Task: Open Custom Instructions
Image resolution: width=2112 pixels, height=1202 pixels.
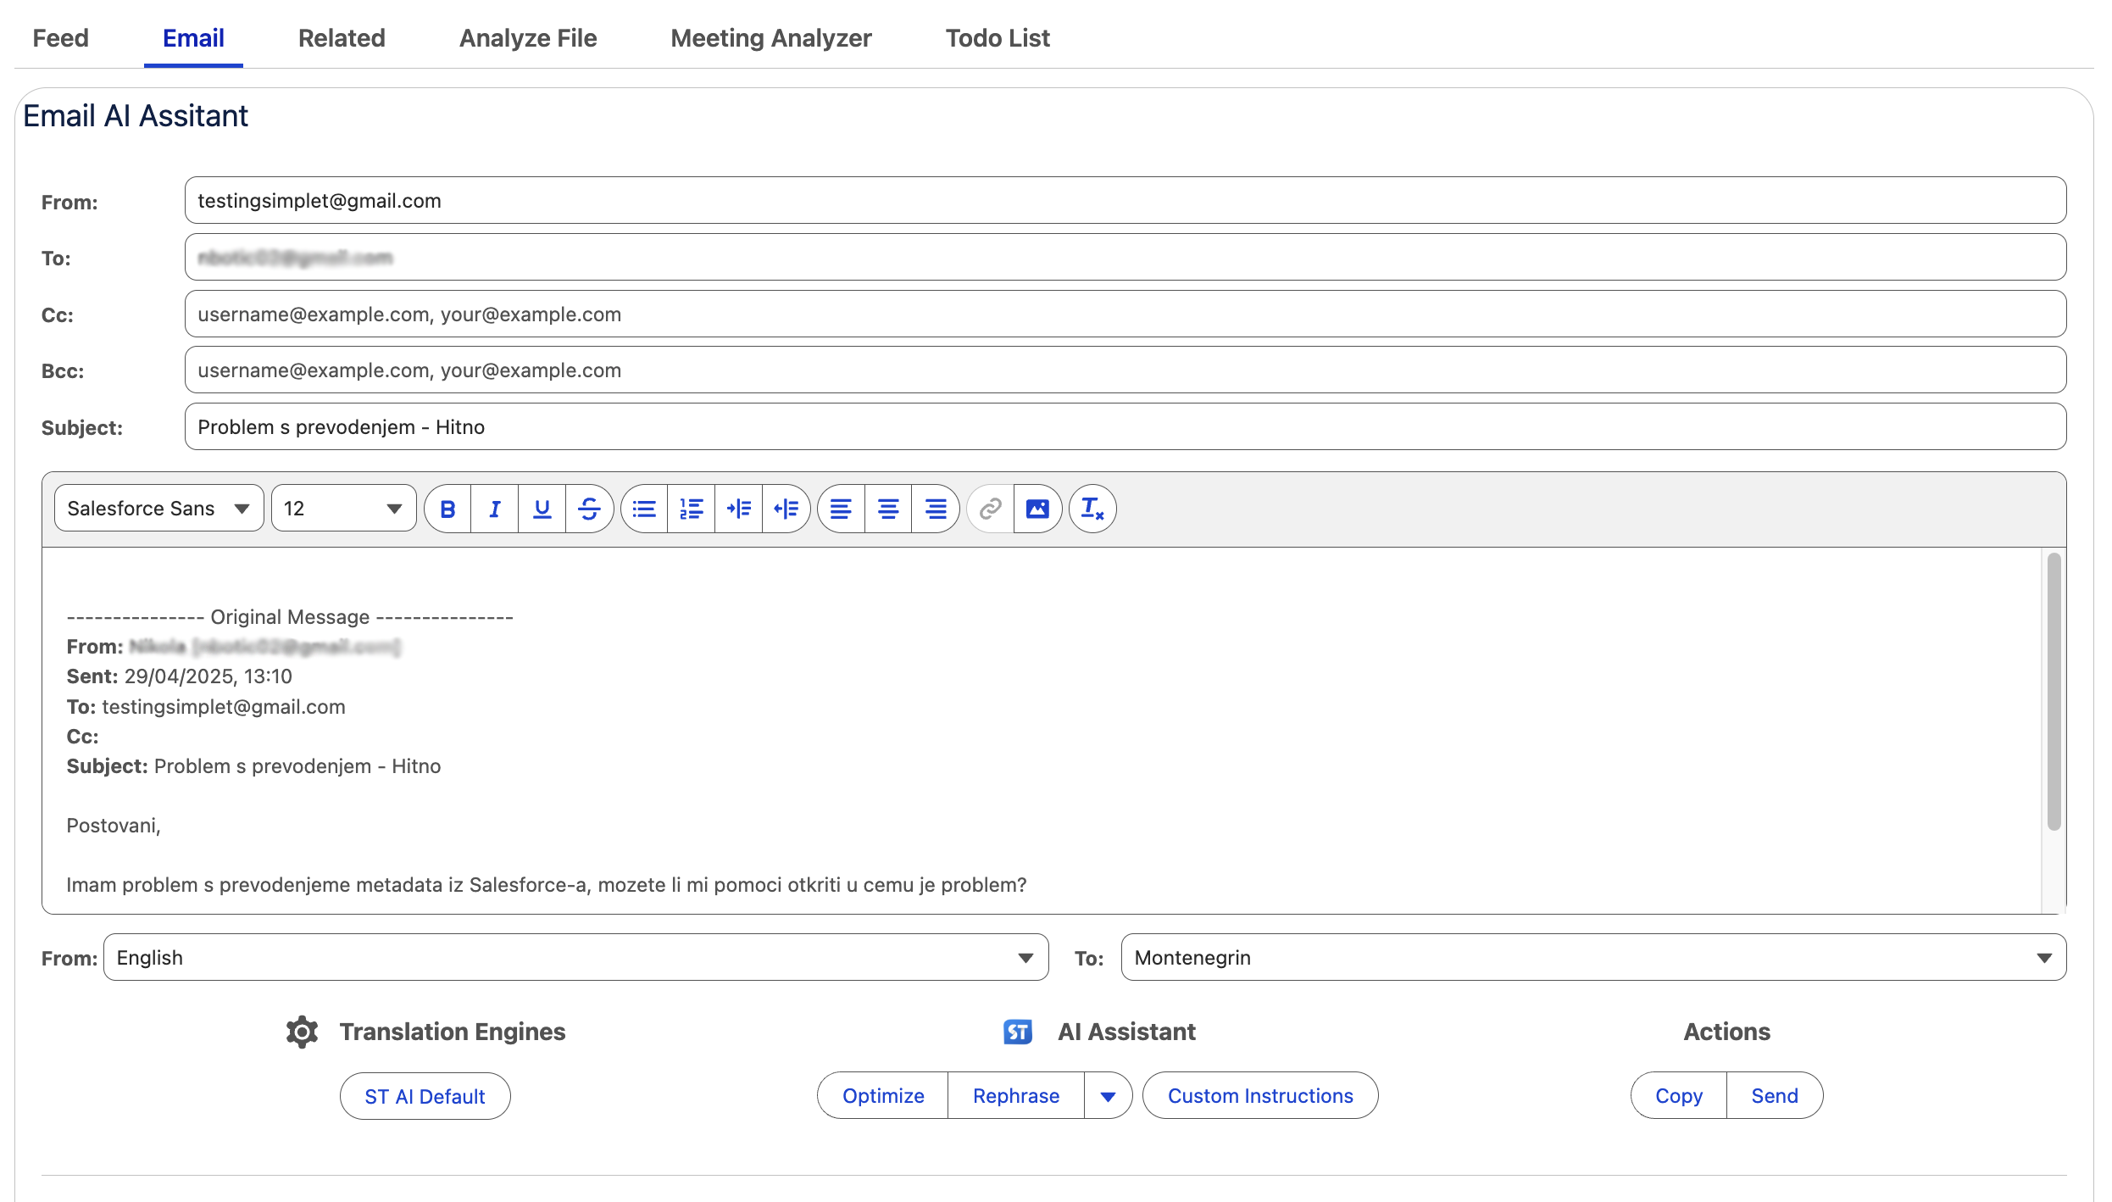Action: coord(1260,1096)
